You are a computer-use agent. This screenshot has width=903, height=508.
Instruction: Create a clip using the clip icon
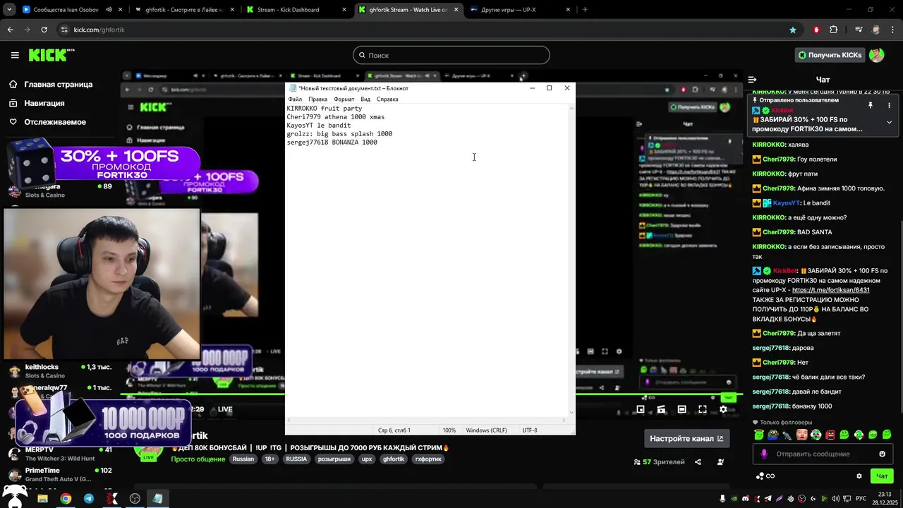coord(661,409)
